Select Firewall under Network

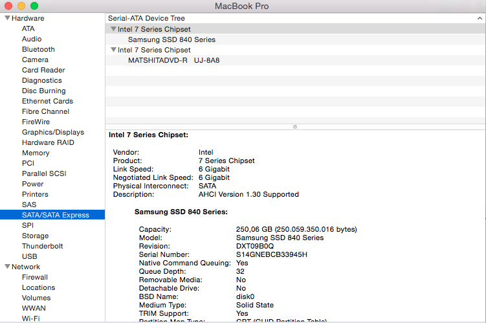[35, 277]
